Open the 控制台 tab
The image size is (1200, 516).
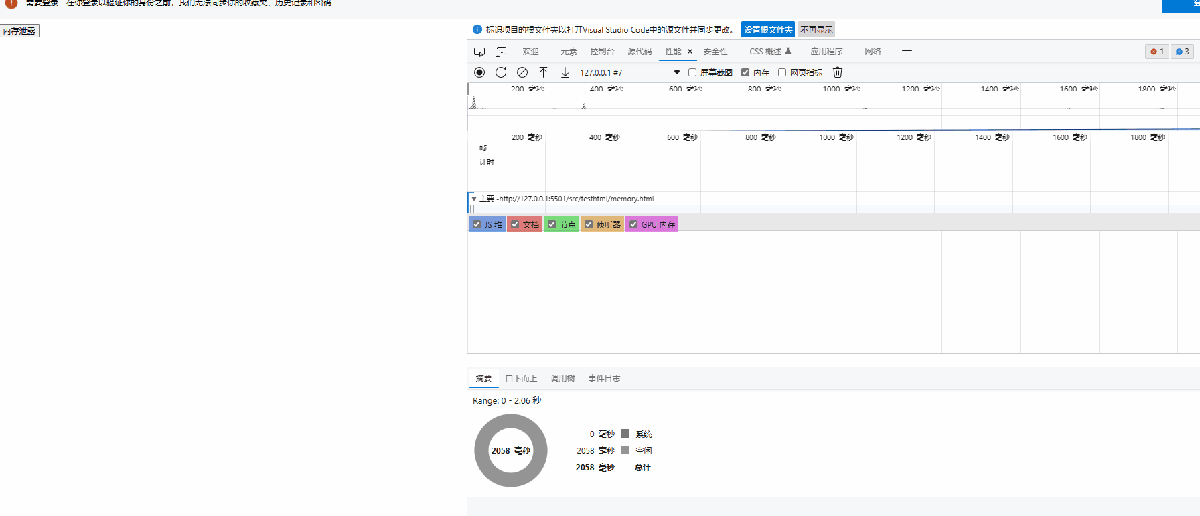[602, 52]
